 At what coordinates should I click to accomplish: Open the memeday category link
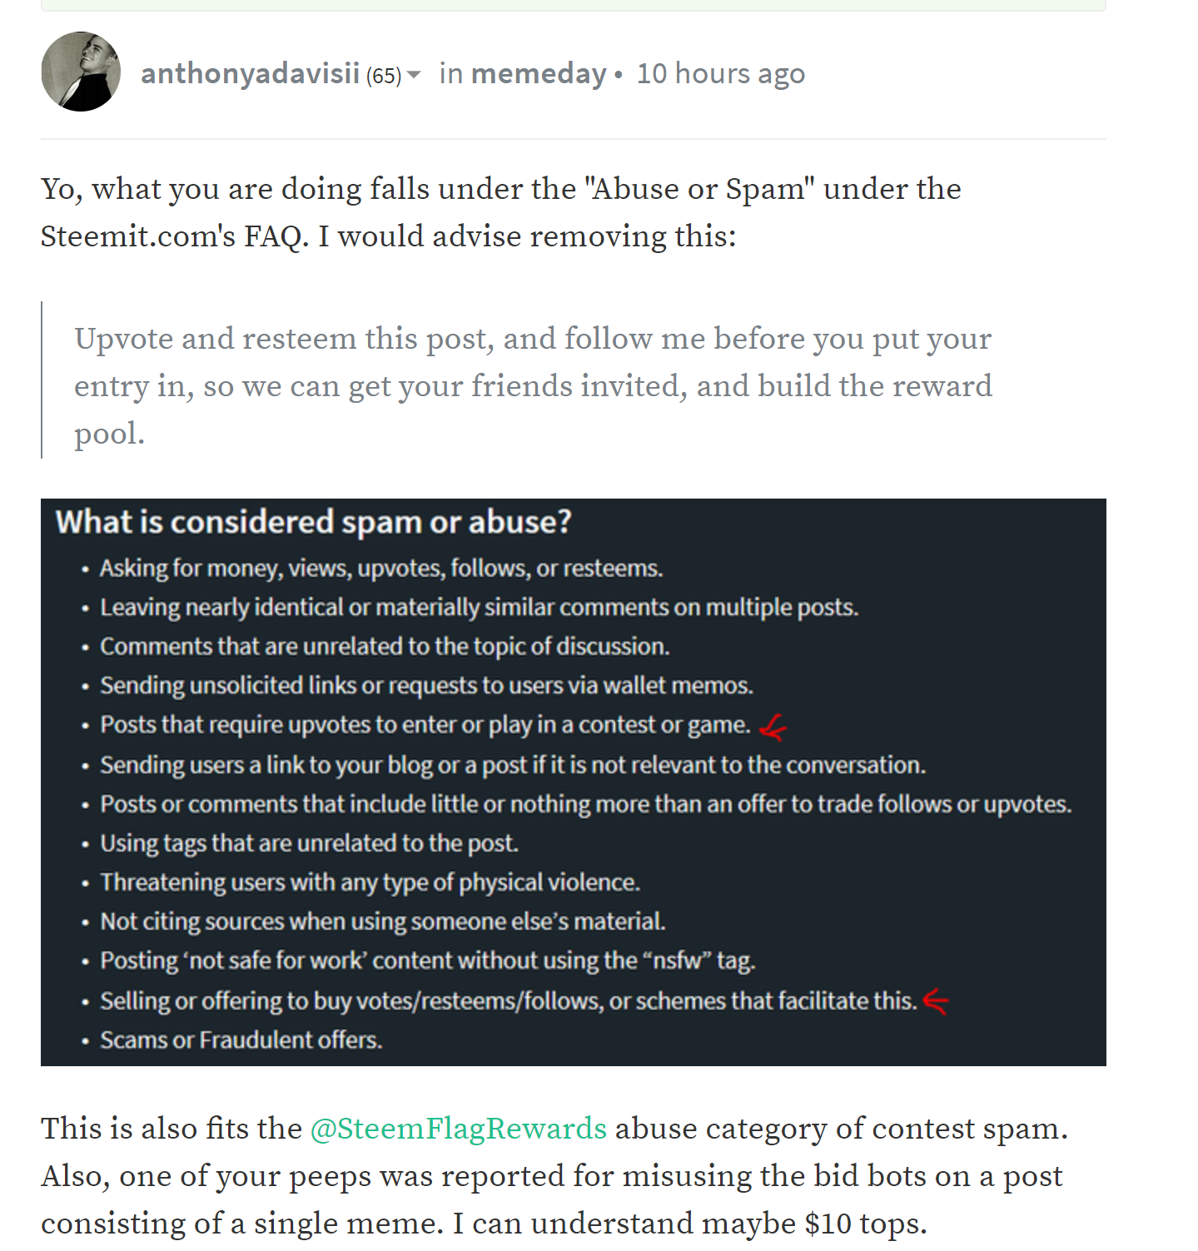(539, 74)
